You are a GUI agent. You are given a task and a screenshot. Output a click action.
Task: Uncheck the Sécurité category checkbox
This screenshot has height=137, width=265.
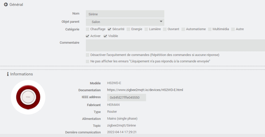pyautogui.click(x=109, y=29)
